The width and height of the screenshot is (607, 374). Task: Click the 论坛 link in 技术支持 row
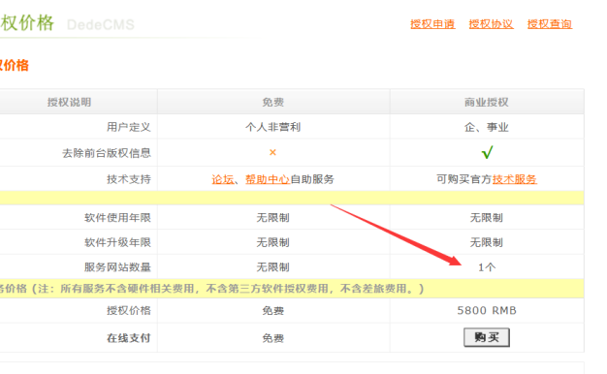click(x=223, y=179)
